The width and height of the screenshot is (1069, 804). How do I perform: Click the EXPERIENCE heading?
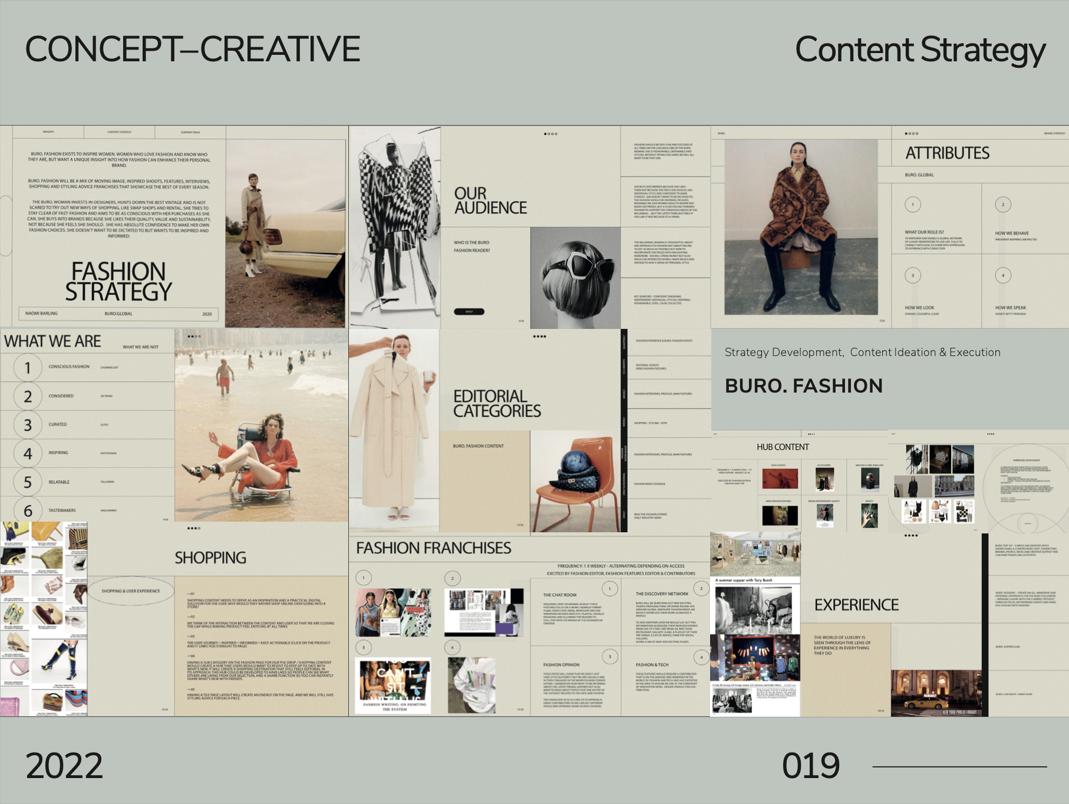pos(857,605)
